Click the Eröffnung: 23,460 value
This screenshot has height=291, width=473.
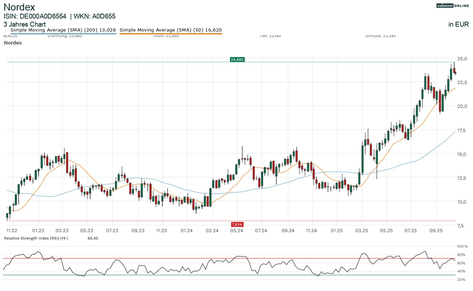[65, 35]
